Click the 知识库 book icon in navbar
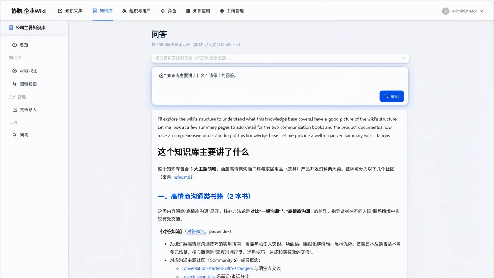 point(95,11)
